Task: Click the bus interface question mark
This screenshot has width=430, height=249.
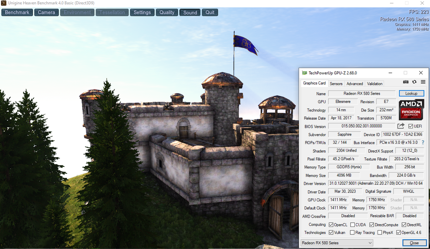Action: click(423, 142)
